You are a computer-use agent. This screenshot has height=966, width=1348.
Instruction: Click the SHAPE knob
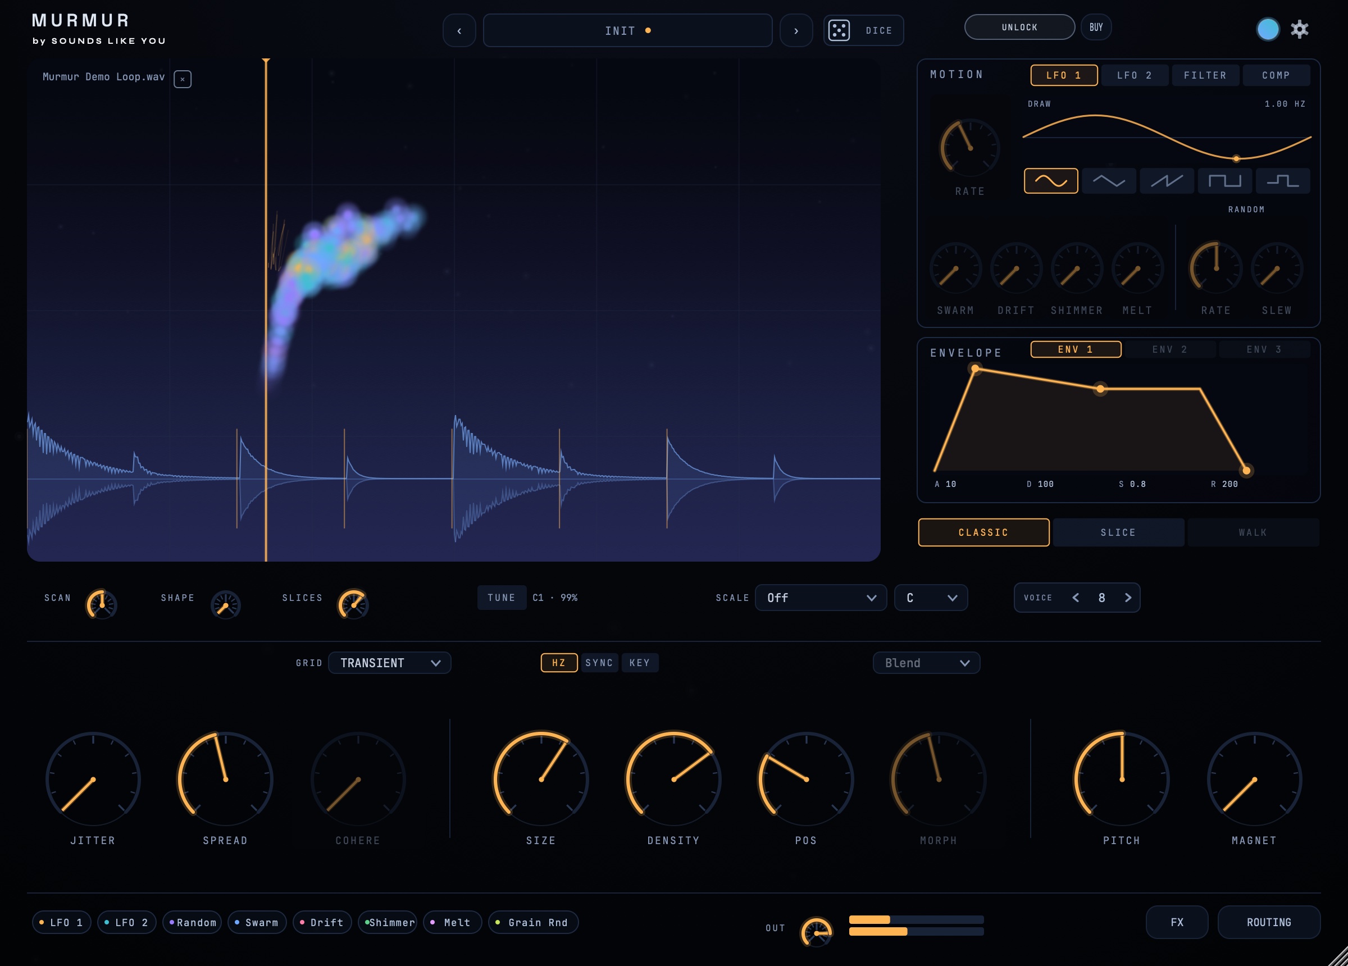pos(226,604)
